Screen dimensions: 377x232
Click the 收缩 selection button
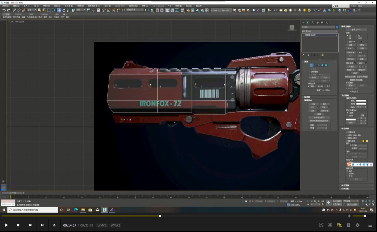(314, 78)
